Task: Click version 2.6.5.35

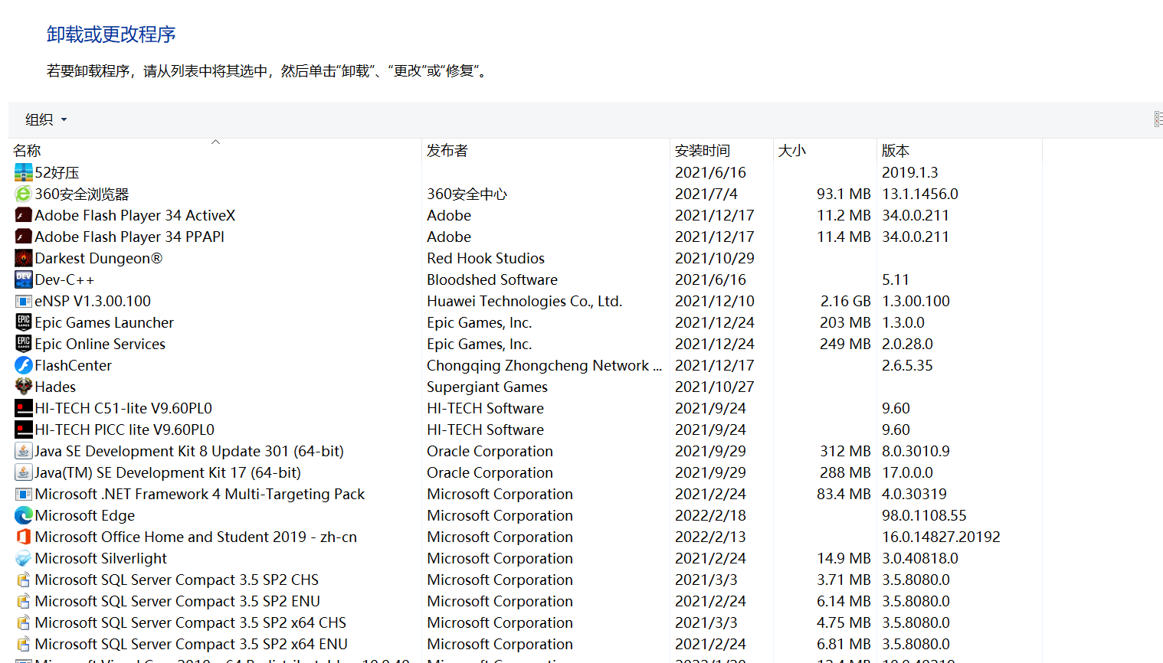Action: click(x=907, y=365)
